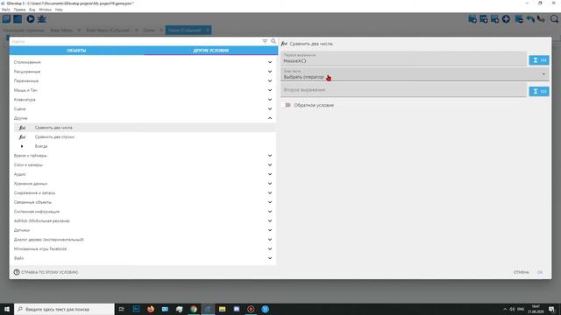Viewport: 561px width, 315px height.
Task: Click the Photoshop icon on taskbar
Action: coord(137,309)
